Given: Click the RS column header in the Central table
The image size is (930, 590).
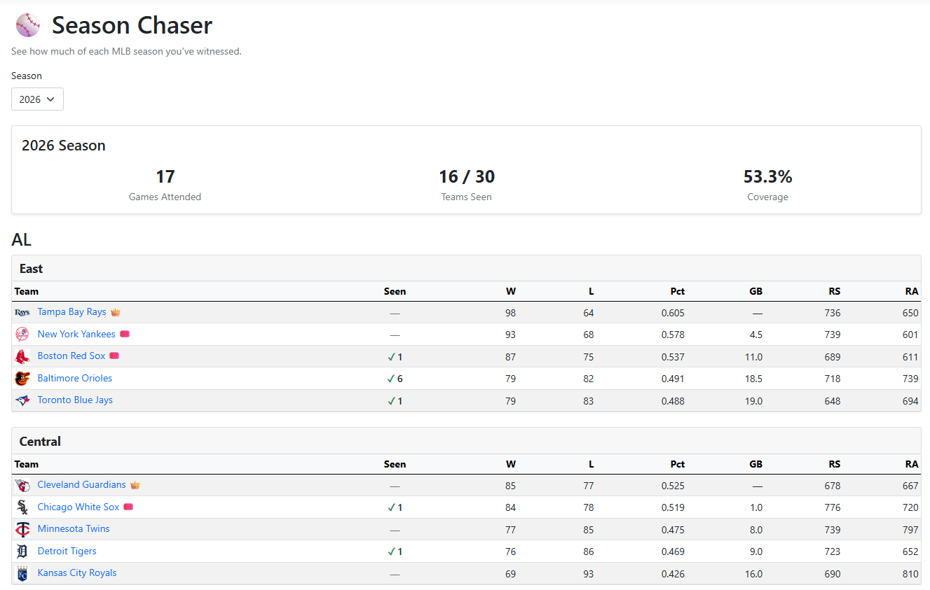Looking at the screenshot, I should [834, 464].
